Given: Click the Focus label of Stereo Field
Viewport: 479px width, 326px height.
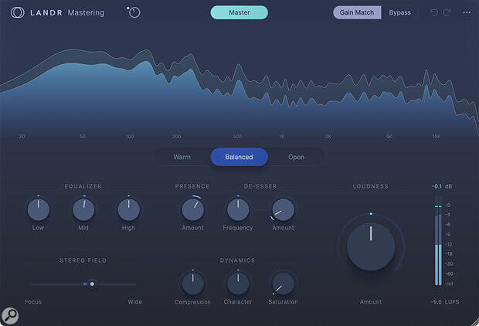Looking at the screenshot, I should pyautogui.click(x=33, y=302).
